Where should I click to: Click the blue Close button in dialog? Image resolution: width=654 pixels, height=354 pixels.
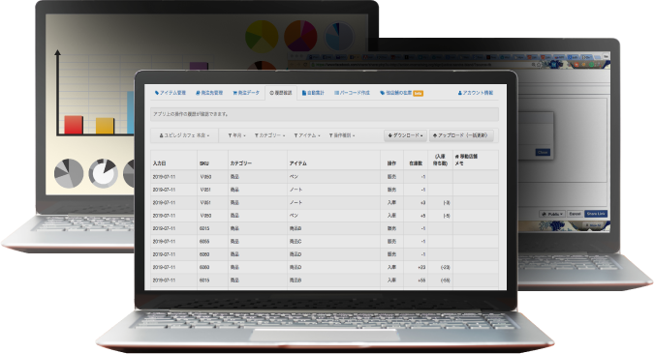coord(543,153)
